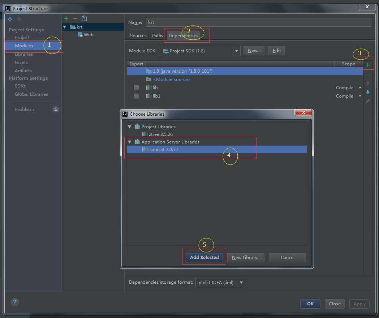Select the lib1 dependency row
Image resolution: width=379 pixels, height=318 pixels.
[x=245, y=96]
